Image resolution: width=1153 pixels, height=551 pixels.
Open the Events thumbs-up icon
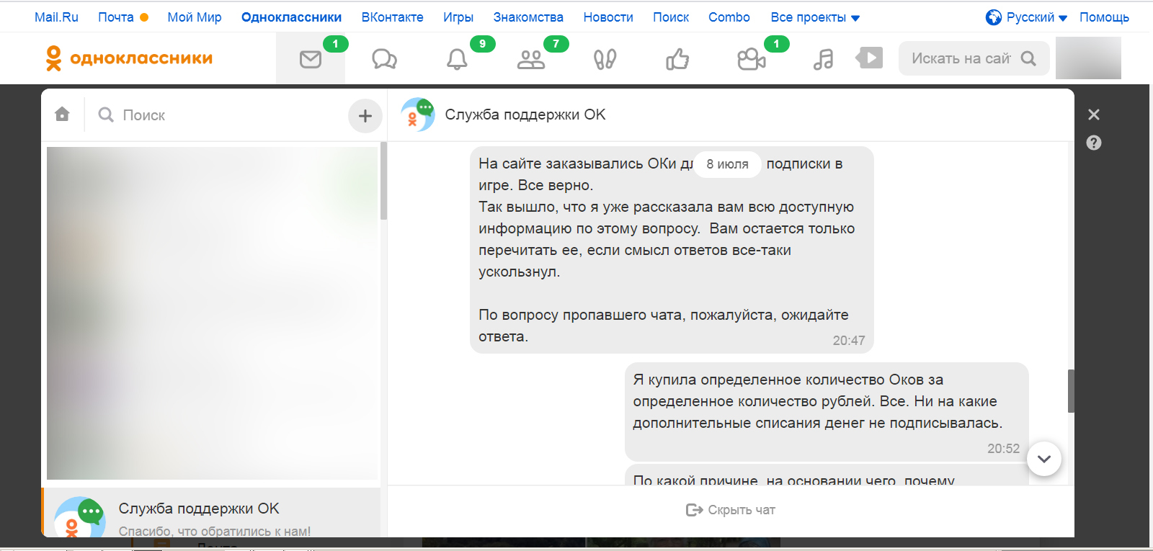click(x=677, y=59)
